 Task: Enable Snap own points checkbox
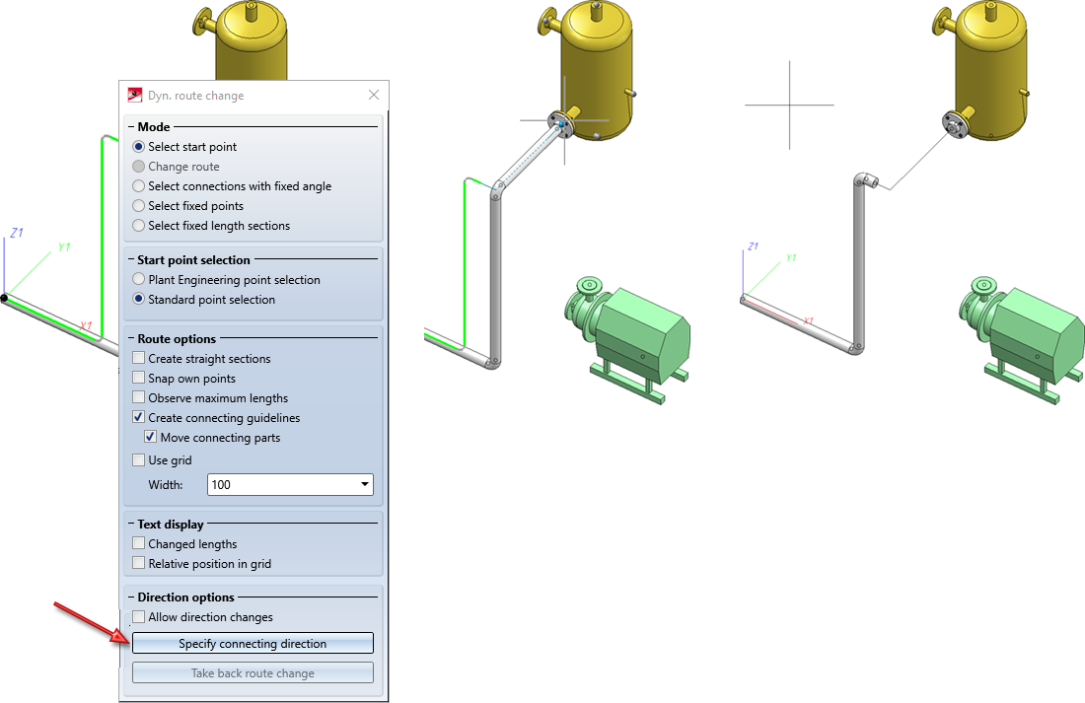click(x=138, y=378)
